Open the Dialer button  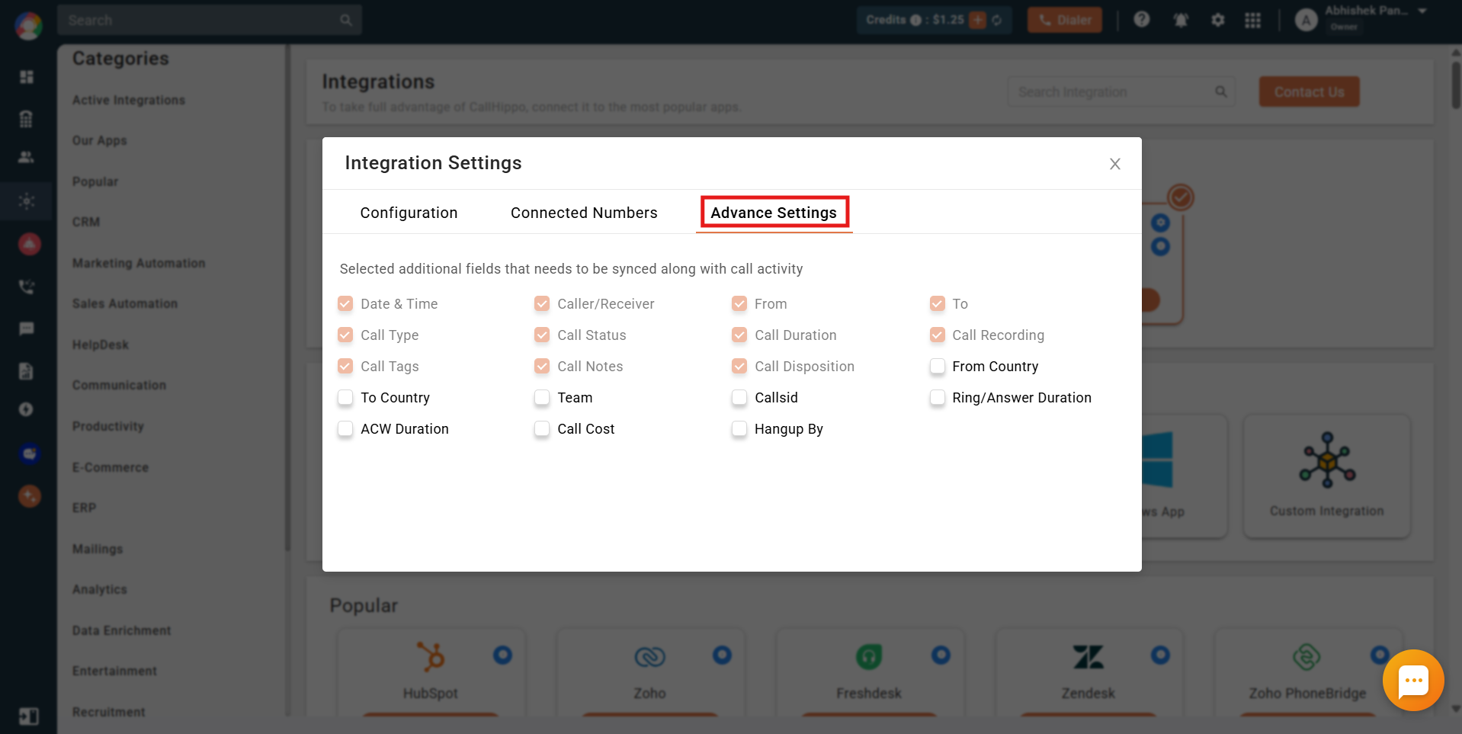point(1065,20)
